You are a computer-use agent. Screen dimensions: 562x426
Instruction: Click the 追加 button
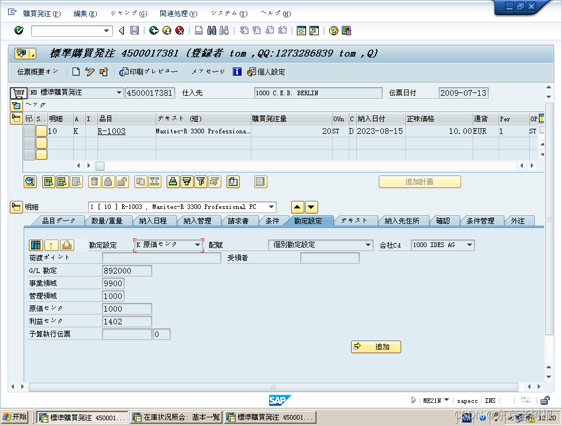click(376, 347)
